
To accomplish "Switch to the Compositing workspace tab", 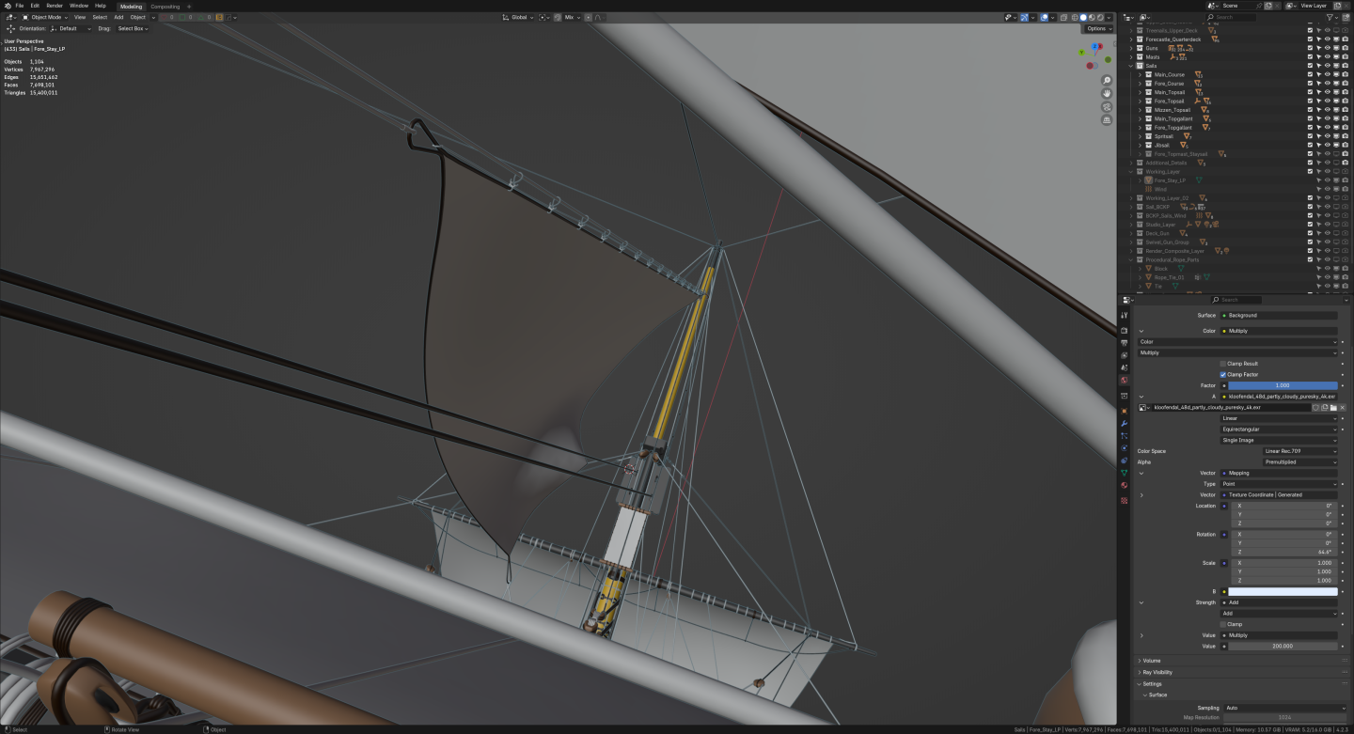I will click(165, 6).
